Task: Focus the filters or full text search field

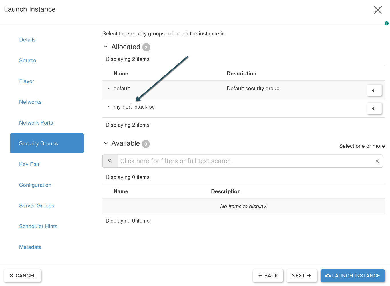Action: 245,161
